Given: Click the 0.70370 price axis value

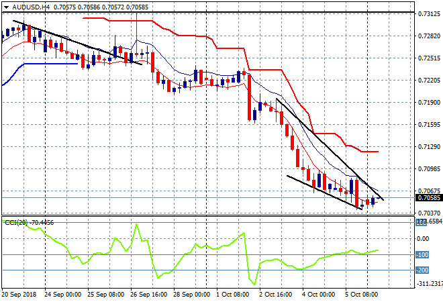Looking at the screenshot, I should click(x=429, y=213).
